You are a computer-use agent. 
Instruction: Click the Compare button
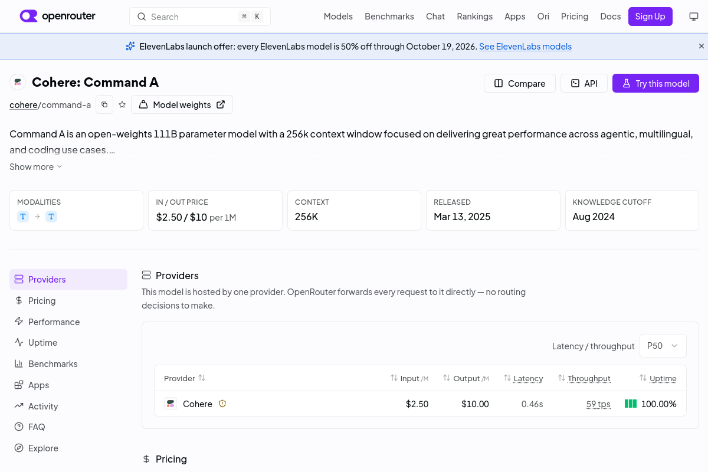[520, 83]
